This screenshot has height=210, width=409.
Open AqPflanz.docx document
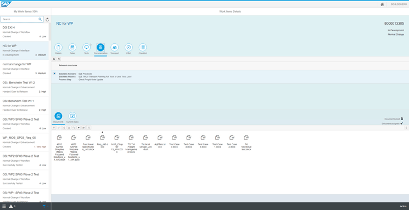pos(160,141)
